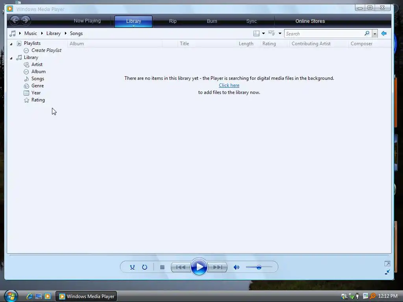Image resolution: width=403 pixels, height=302 pixels.
Task: Click Media Player quick launch icon
Action: pos(48,296)
